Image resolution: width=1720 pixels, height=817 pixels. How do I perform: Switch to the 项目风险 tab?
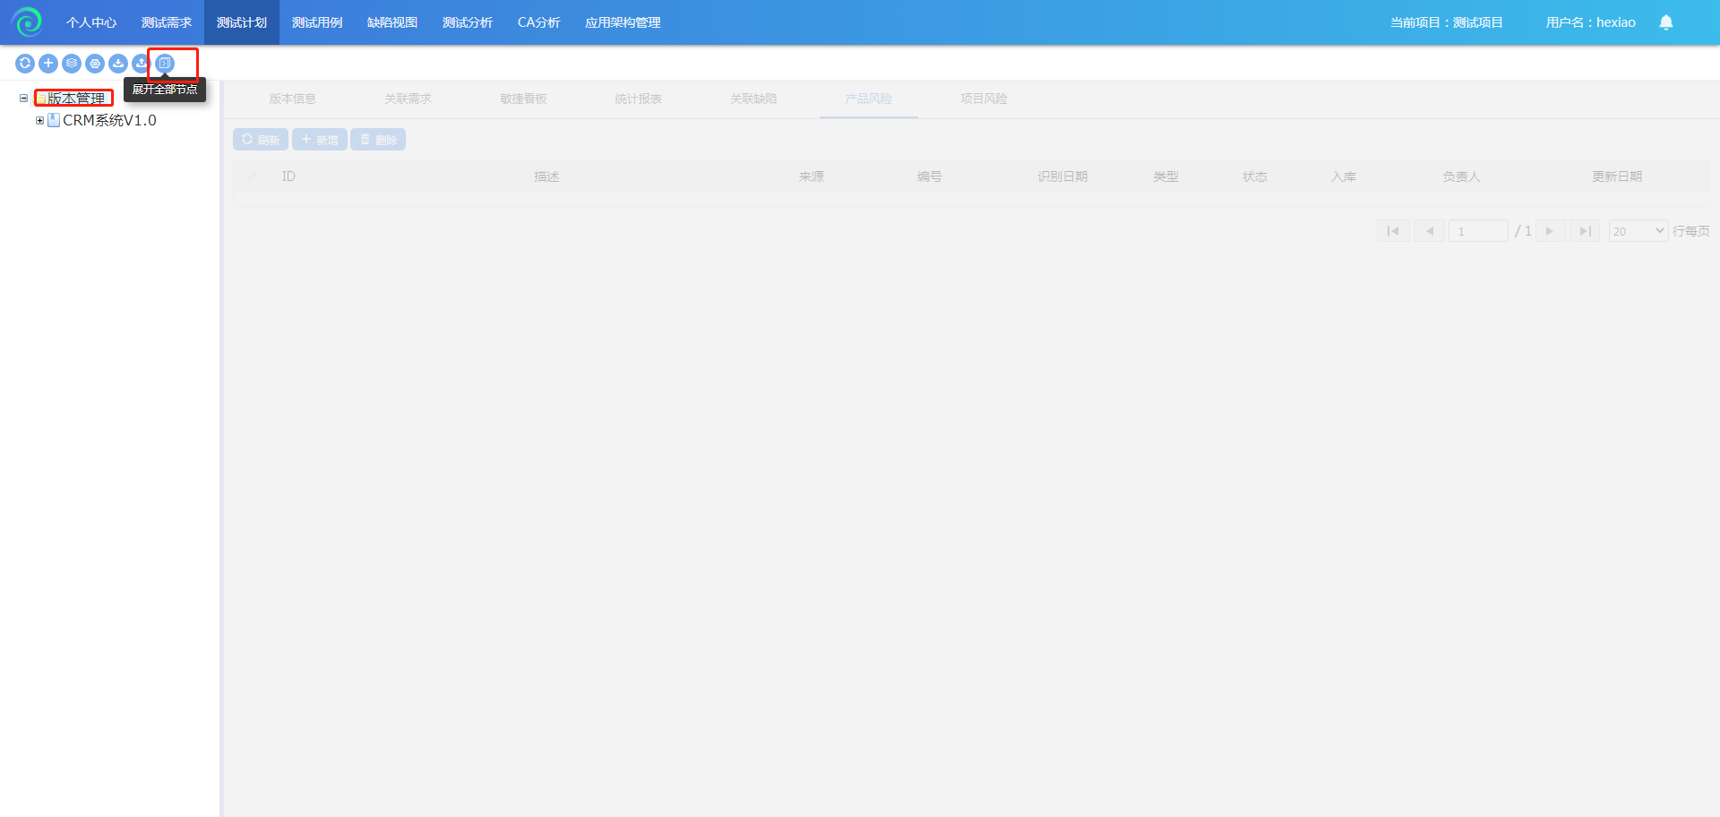984,99
